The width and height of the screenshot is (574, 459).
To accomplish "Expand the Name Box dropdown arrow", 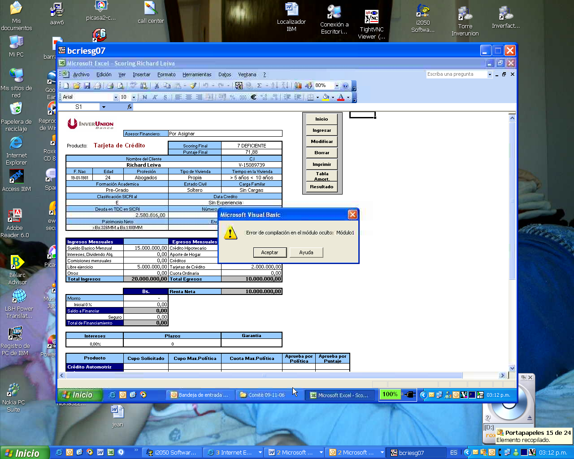I will click(x=104, y=107).
